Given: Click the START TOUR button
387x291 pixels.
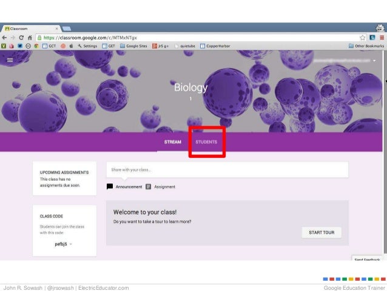Looking at the screenshot, I should (x=321, y=233).
